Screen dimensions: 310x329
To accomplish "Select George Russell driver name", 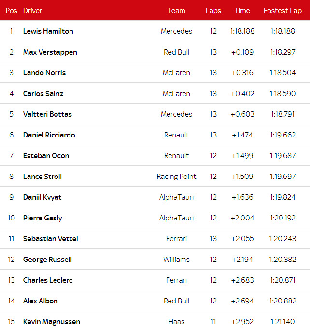I will click(47, 260).
